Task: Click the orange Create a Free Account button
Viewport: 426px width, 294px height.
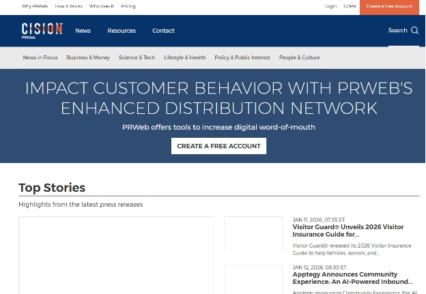Action: click(389, 6)
